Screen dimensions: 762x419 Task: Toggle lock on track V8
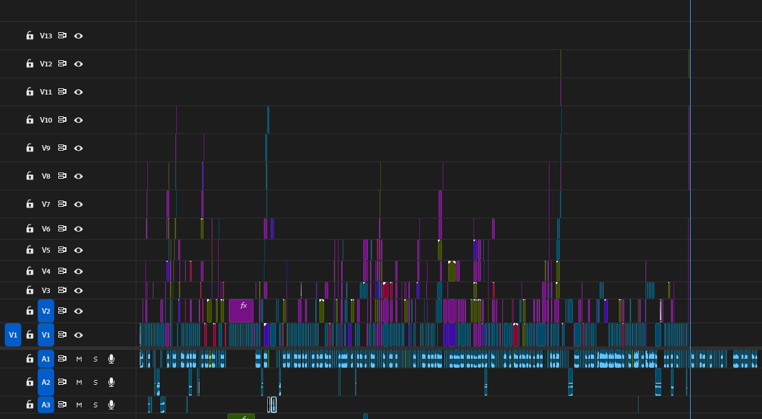tap(29, 176)
